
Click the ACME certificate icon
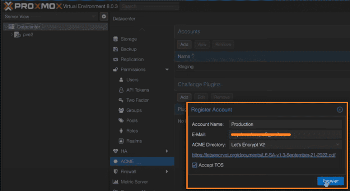(115, 161)
